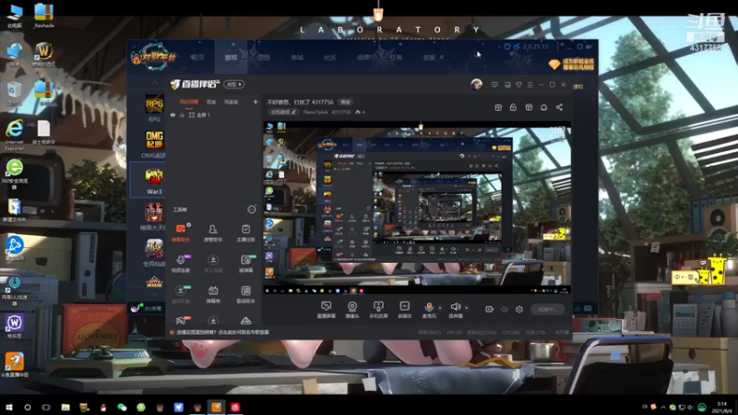Show hidden icons in the system tray
The image size is (738, 415).
(x=663, y=407)
